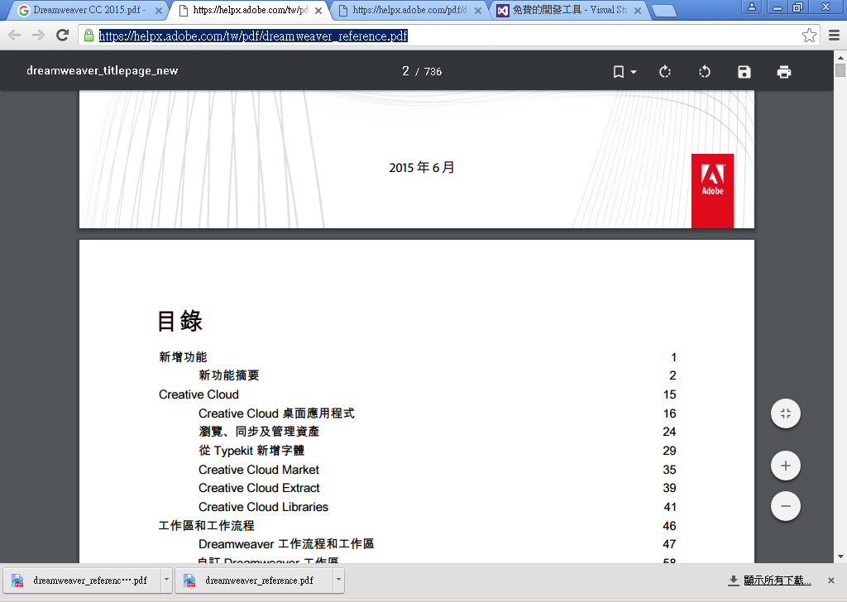The width and height of the screenshot is (847, 602).
Task: Click Creative Cloud Extract entry
Action: click(259, 488)
